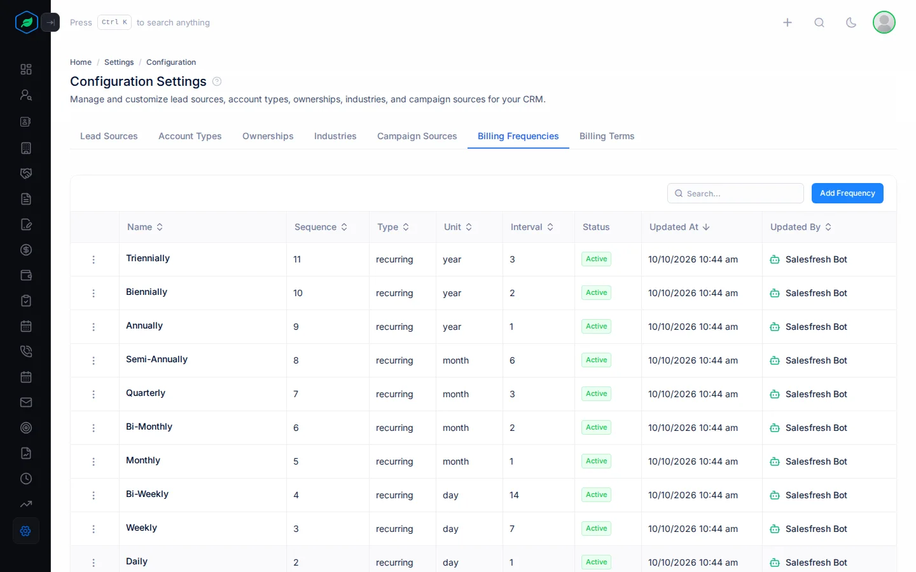Click the plus icon in top bar
The height and width of the screenshot is (572, 916).
click(788, 22)
